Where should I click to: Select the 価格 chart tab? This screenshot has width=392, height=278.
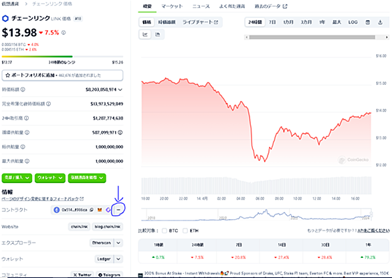[x=146, y=22]
